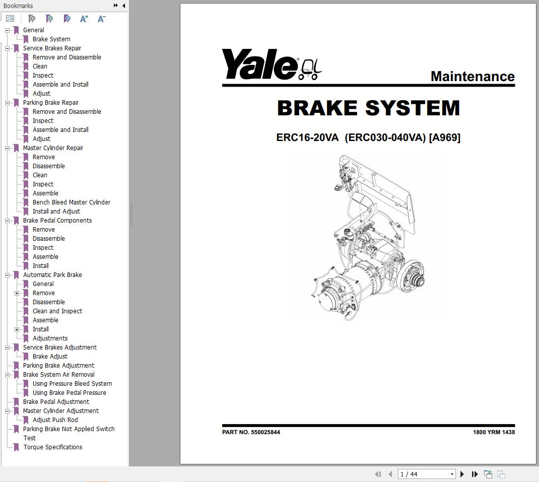Go to the first page
This screenshot has width=539, height=482.
pyautogui.click(x=378, y=474)
